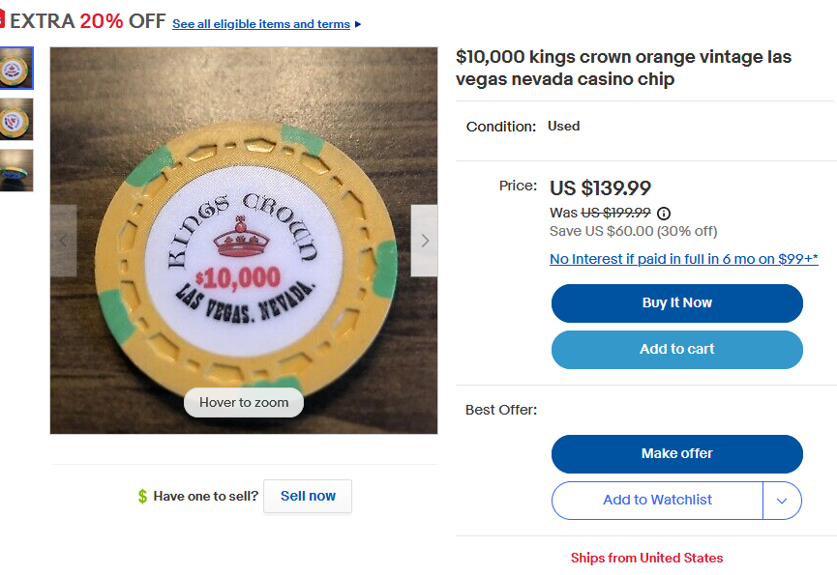Click the next image arrow on photo
The image size is (837, 575).
424,241
